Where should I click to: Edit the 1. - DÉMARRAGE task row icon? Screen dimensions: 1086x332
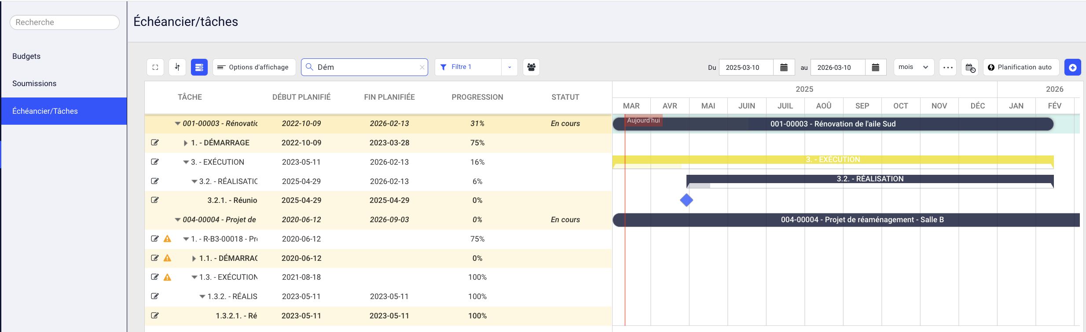click(155, 142)
